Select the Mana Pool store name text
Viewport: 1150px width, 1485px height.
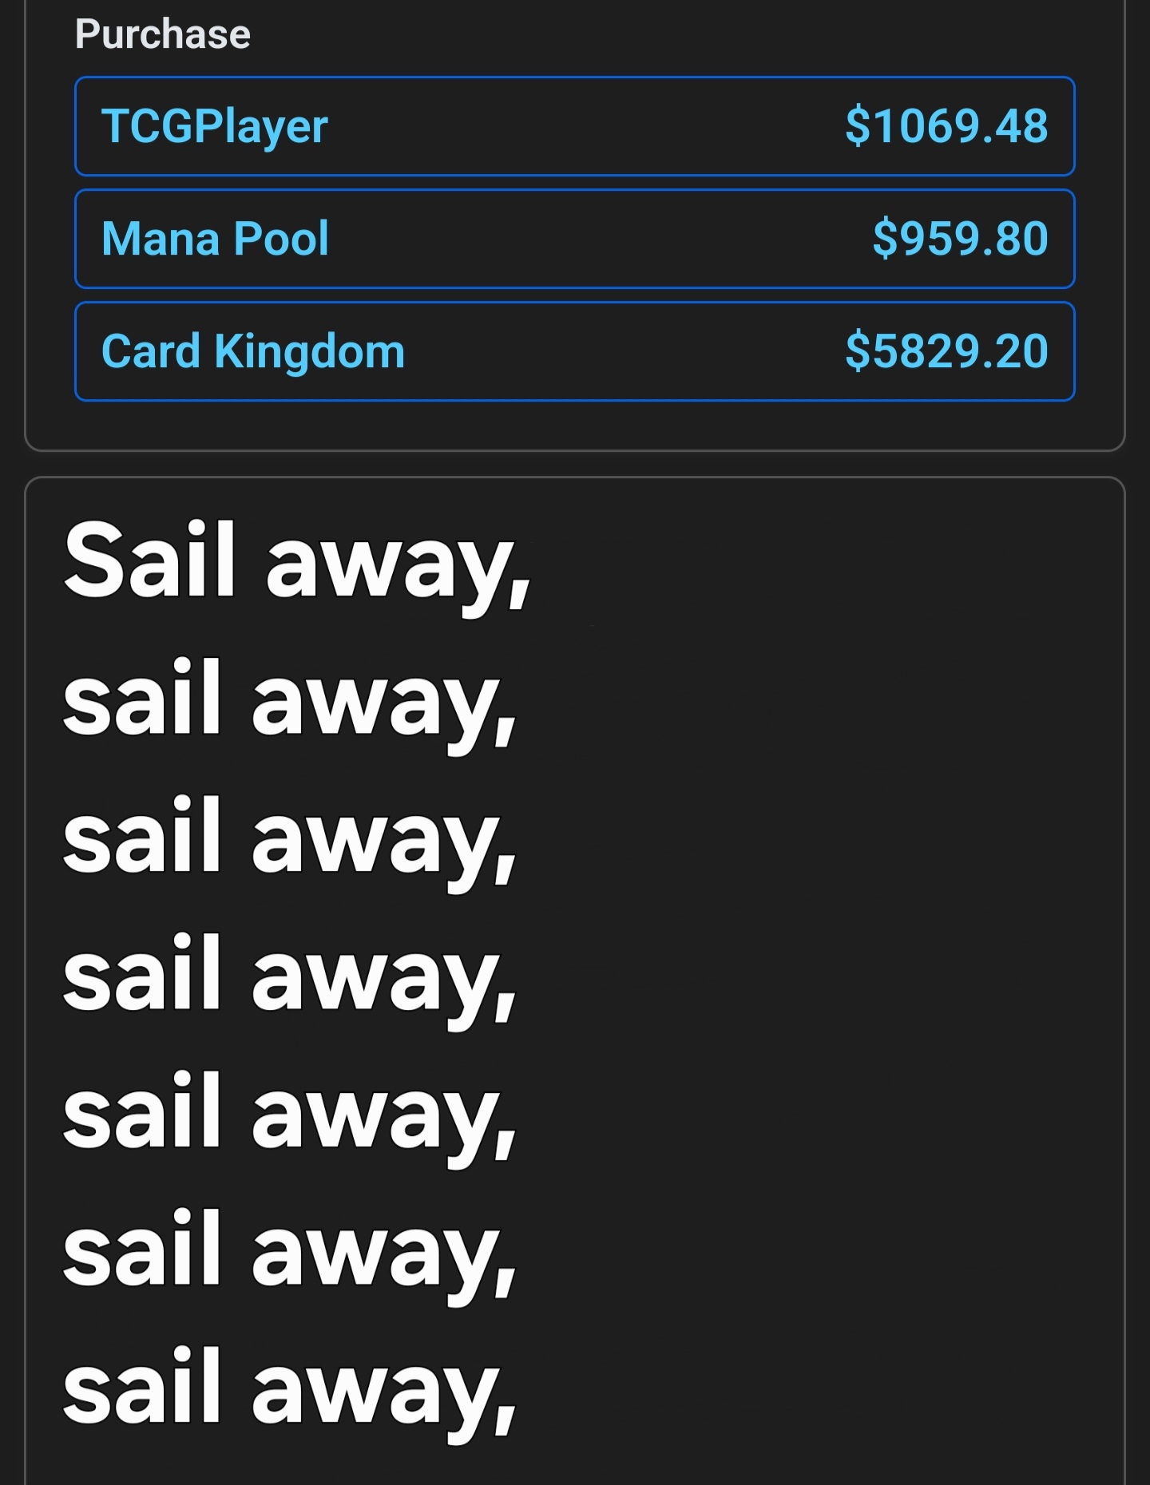(x=215, y=239)
